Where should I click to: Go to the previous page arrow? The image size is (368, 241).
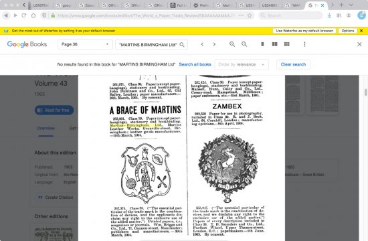pyautogui.click(x=202, y=44)
